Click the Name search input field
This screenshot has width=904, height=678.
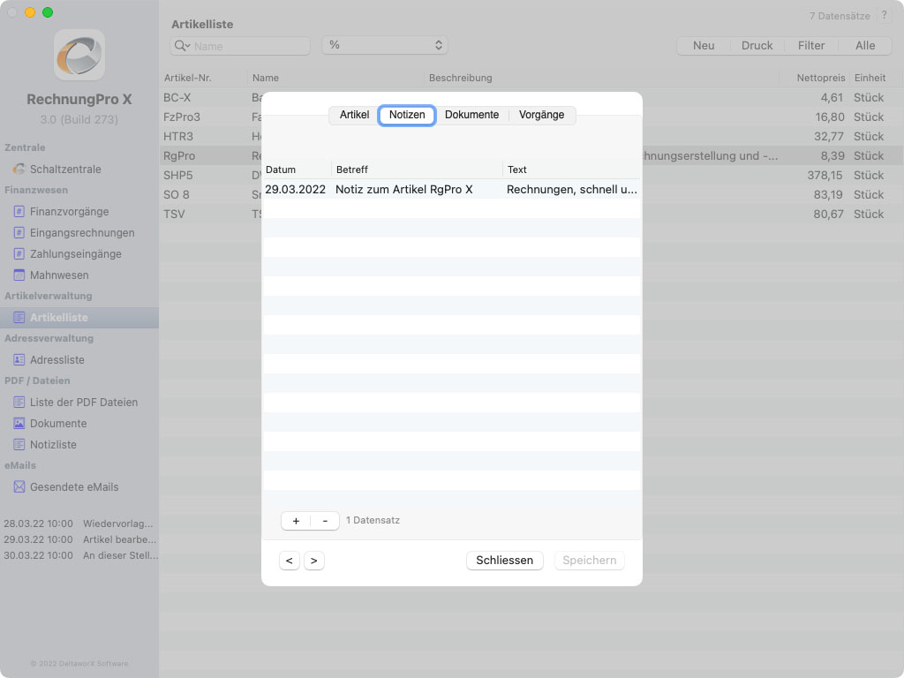pyautogui.click(x=249, y=46)
